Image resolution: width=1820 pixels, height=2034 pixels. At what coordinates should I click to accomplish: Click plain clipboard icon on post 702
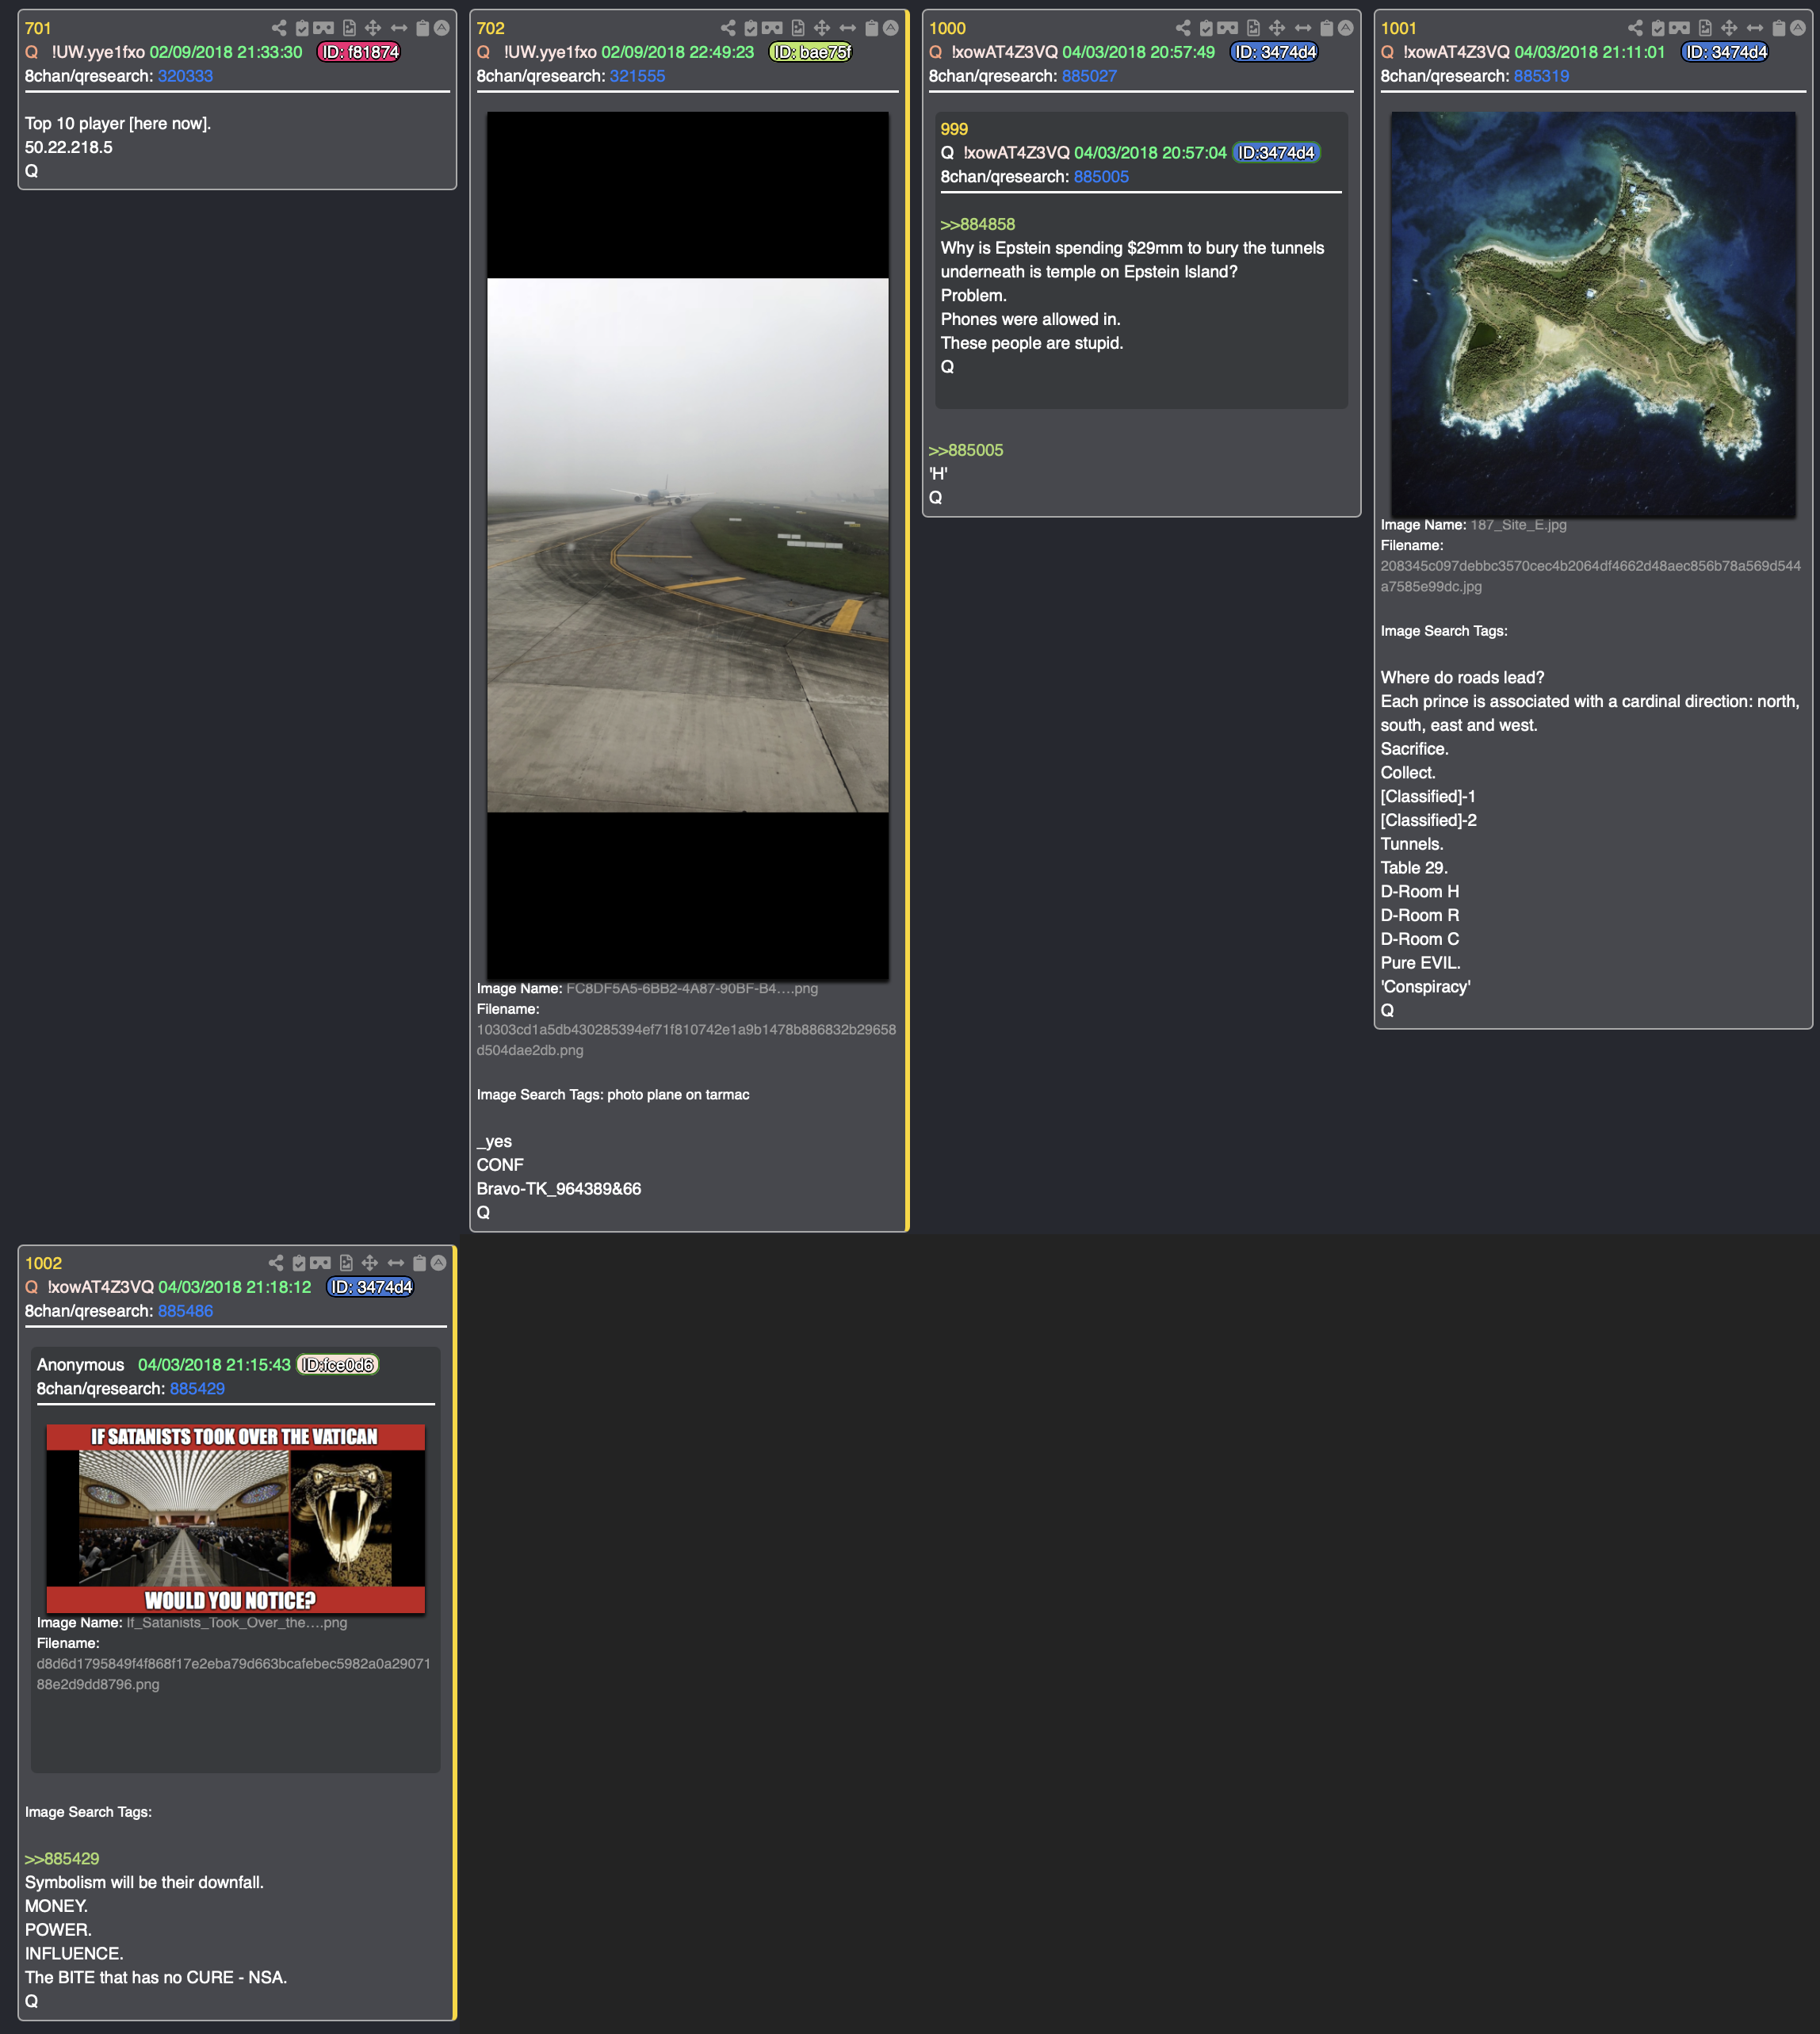point(871,28)
